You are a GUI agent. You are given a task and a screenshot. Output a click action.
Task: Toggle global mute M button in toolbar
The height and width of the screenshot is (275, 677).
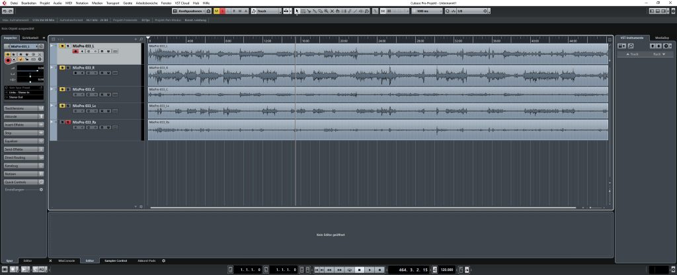tap(216, 11)
